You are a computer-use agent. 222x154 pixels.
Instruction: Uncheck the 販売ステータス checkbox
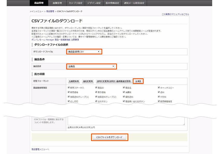(x=69, y=87)
